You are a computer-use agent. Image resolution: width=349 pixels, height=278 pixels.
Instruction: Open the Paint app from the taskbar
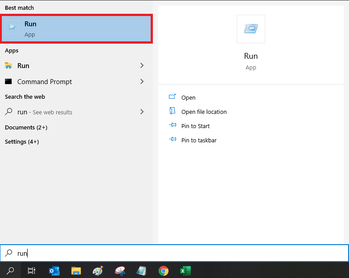pos(98,270)
